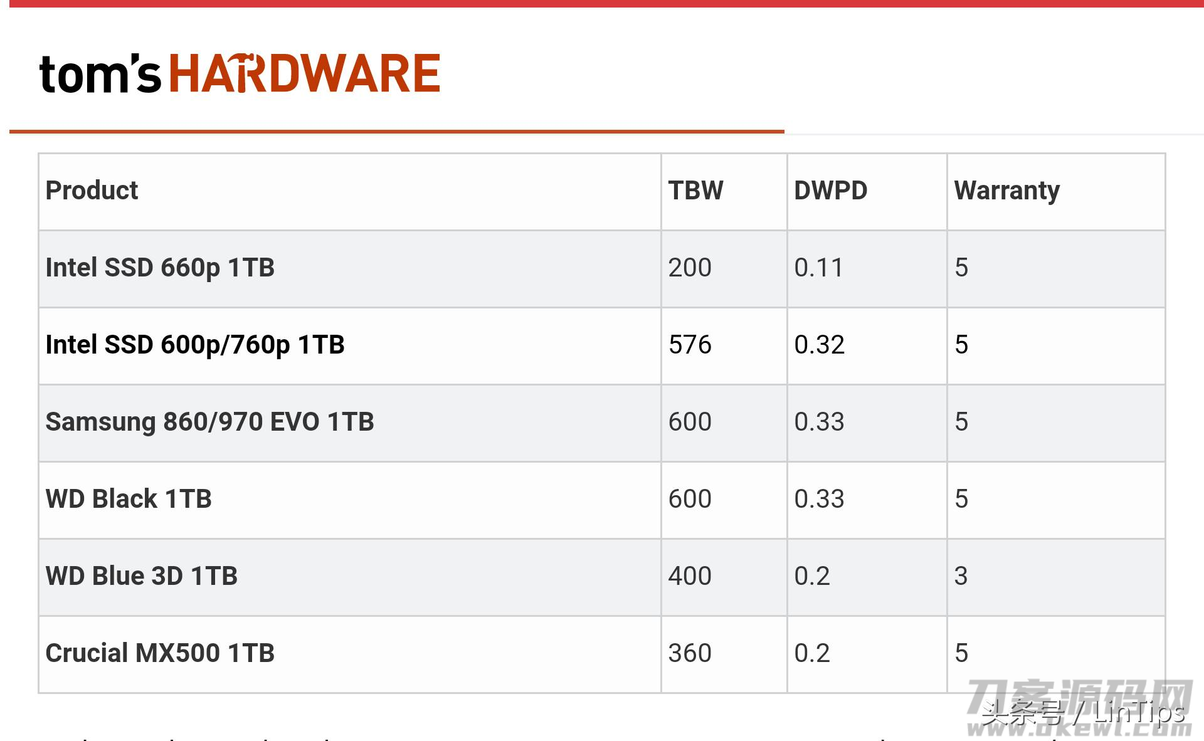Select TBW value 400 for WD Blue 3D
This screenshot has width=1204, height=741.
690,576
